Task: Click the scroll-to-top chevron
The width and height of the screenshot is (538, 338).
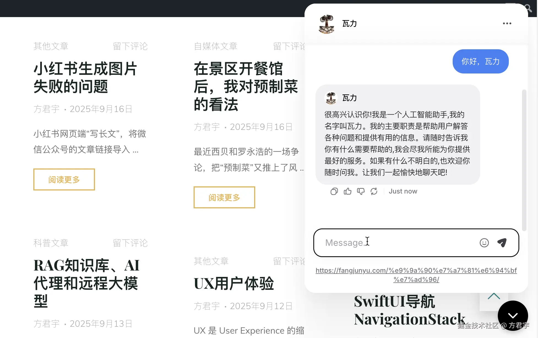Action: pos(494,297)
